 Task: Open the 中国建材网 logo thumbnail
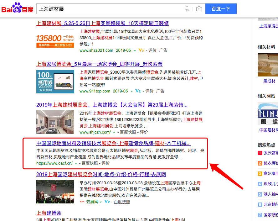tap(268, 113)
